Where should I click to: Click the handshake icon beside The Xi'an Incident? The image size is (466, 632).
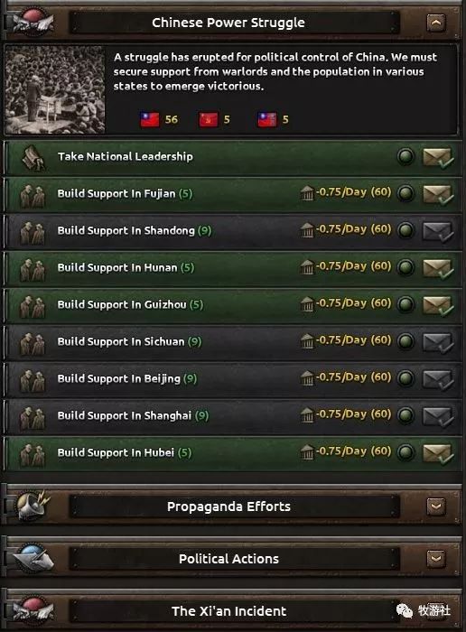click(33, 609)
